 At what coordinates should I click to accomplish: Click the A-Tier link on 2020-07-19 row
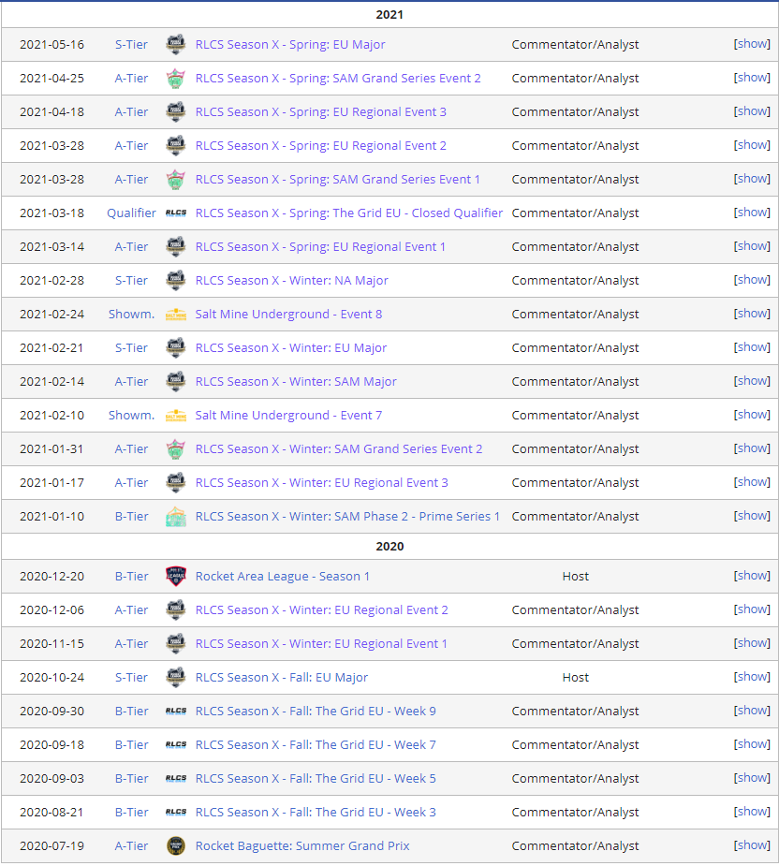pyautogui.click(x=131, y=846)
